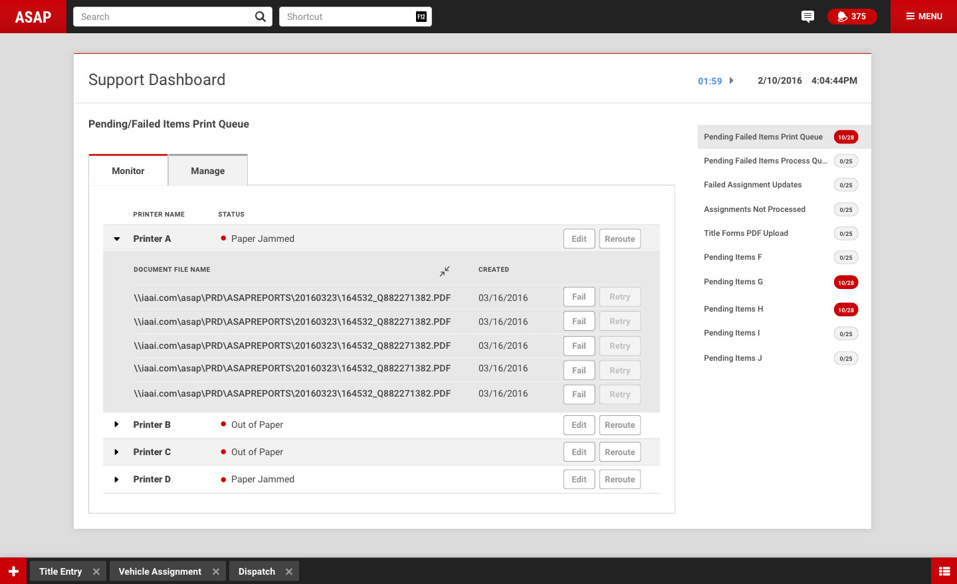Expand the Printer D row
The height and width of the screenshot is (584, 957).
116,480
